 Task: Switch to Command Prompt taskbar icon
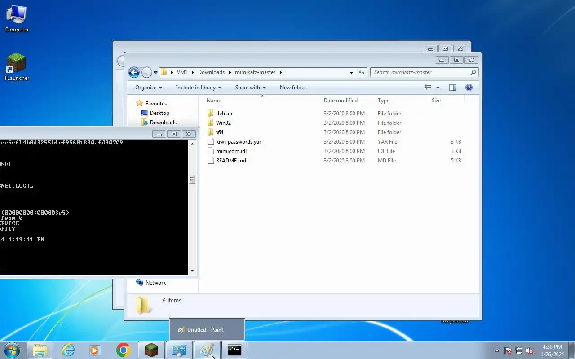coord(235,350)
